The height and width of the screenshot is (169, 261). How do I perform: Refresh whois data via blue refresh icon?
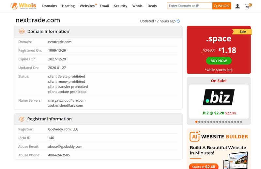pos(178,21)
